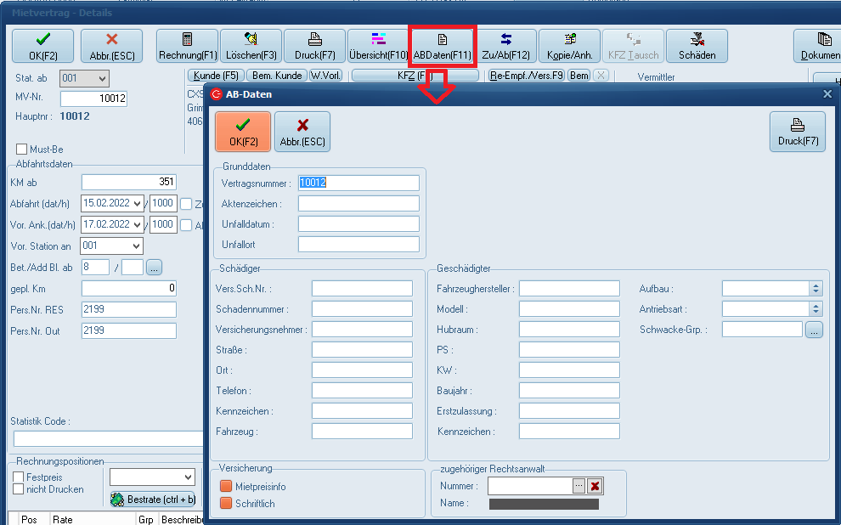Clear the Rechtsanwalt Nummer with red X
The image size is (841, 525).
(x=595, y=486)
